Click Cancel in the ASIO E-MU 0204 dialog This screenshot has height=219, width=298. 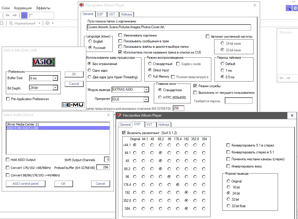[74, 84]
